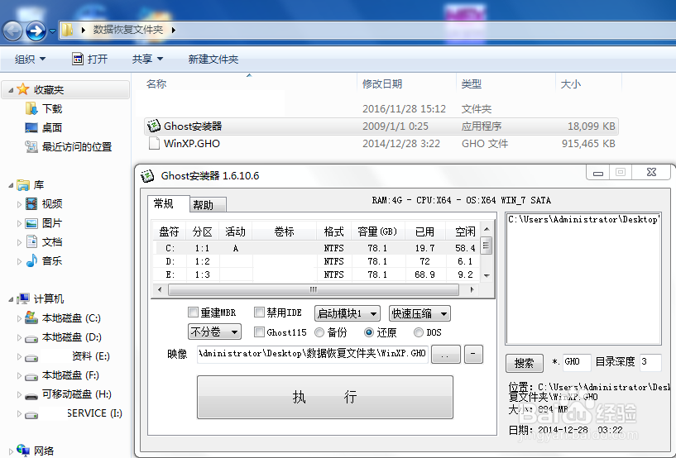Open 资料 (E:) drive
The height and width of the screenshot is (458, 676).
coord(67,355)
